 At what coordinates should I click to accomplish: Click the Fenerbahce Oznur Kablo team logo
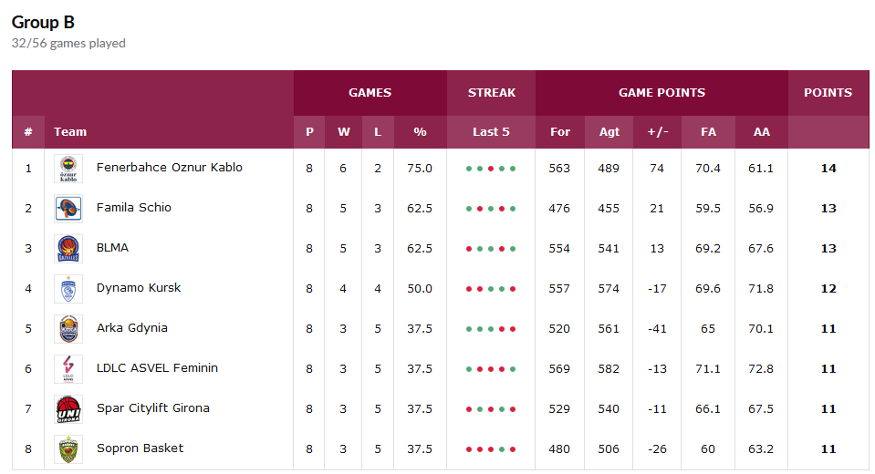pos(68,169)
